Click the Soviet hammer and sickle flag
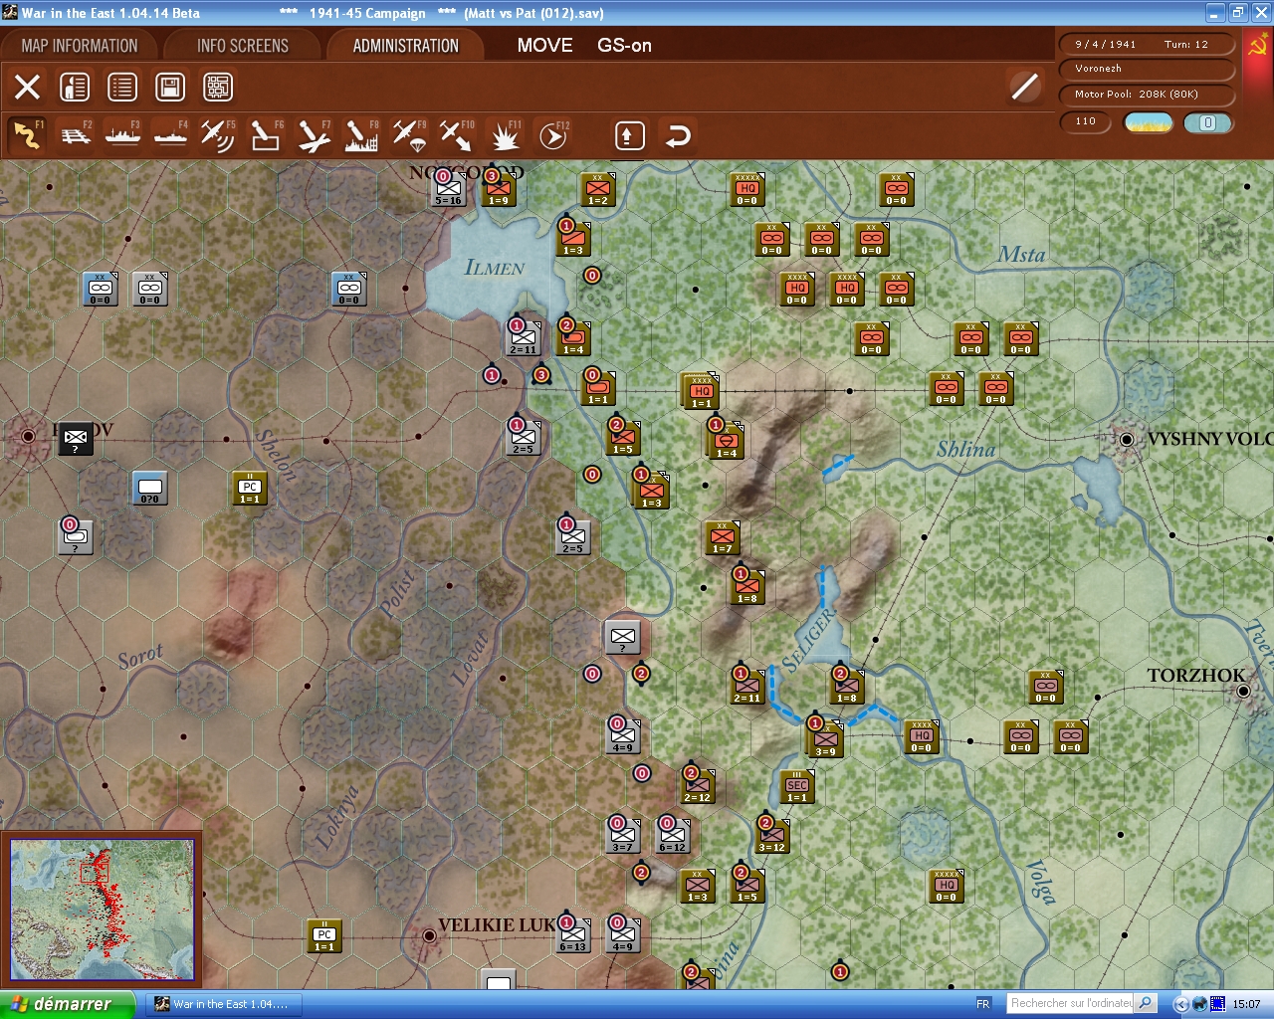Viewport: 1274px width, 1019px height. pyautogui.click(x=1258, y=45)
